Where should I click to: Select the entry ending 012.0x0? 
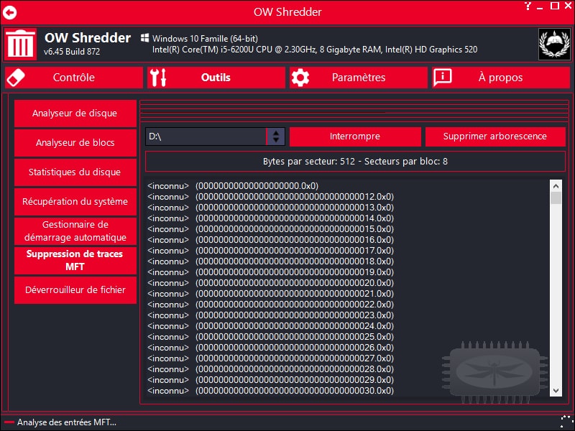click(x=271, y=197)
